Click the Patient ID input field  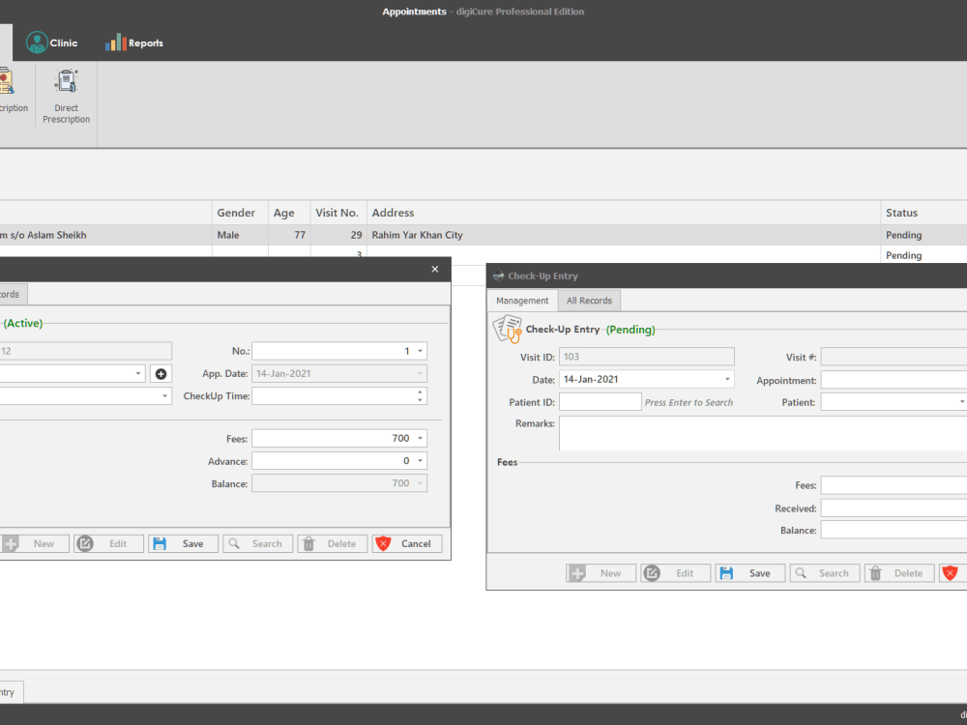point(601,402)
